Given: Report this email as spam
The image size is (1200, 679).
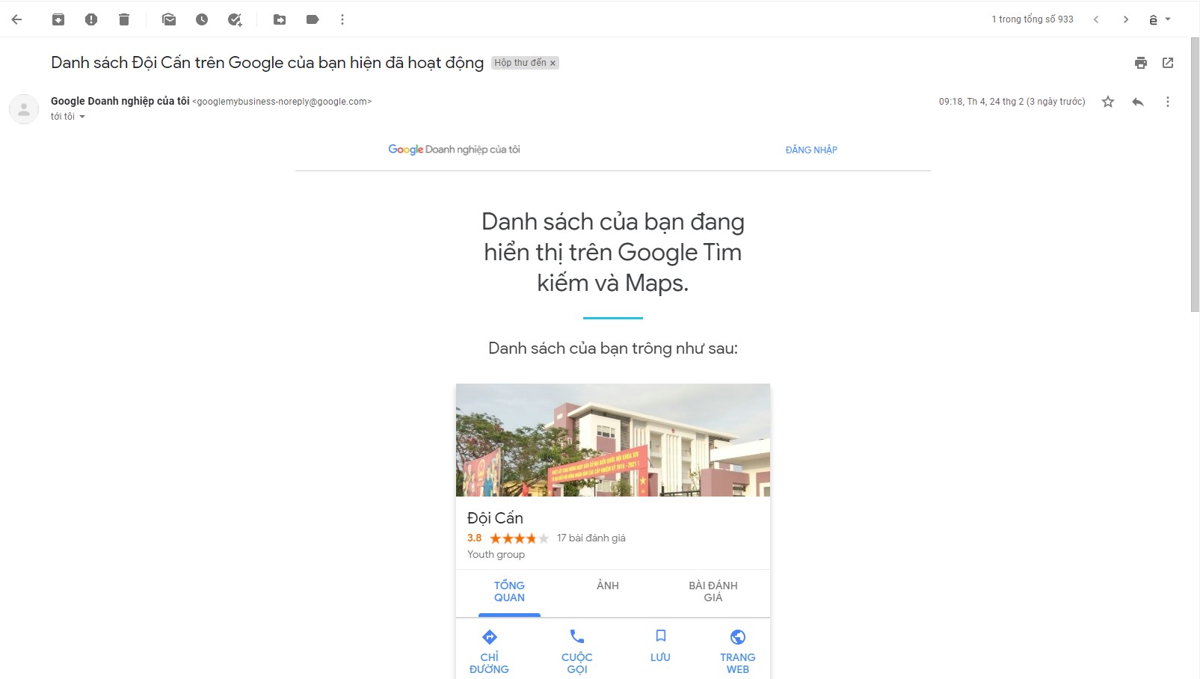Looking at the screenshot, I should [x=91, y=19].
